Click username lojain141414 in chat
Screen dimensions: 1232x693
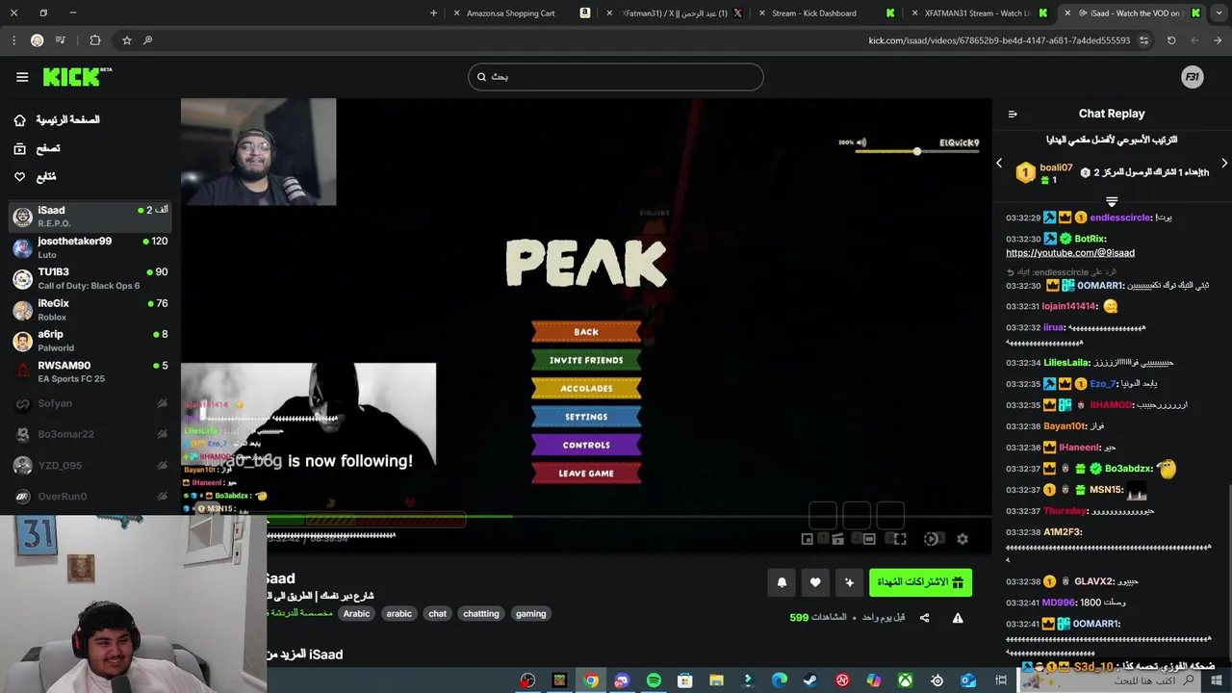coord(1068,306)
